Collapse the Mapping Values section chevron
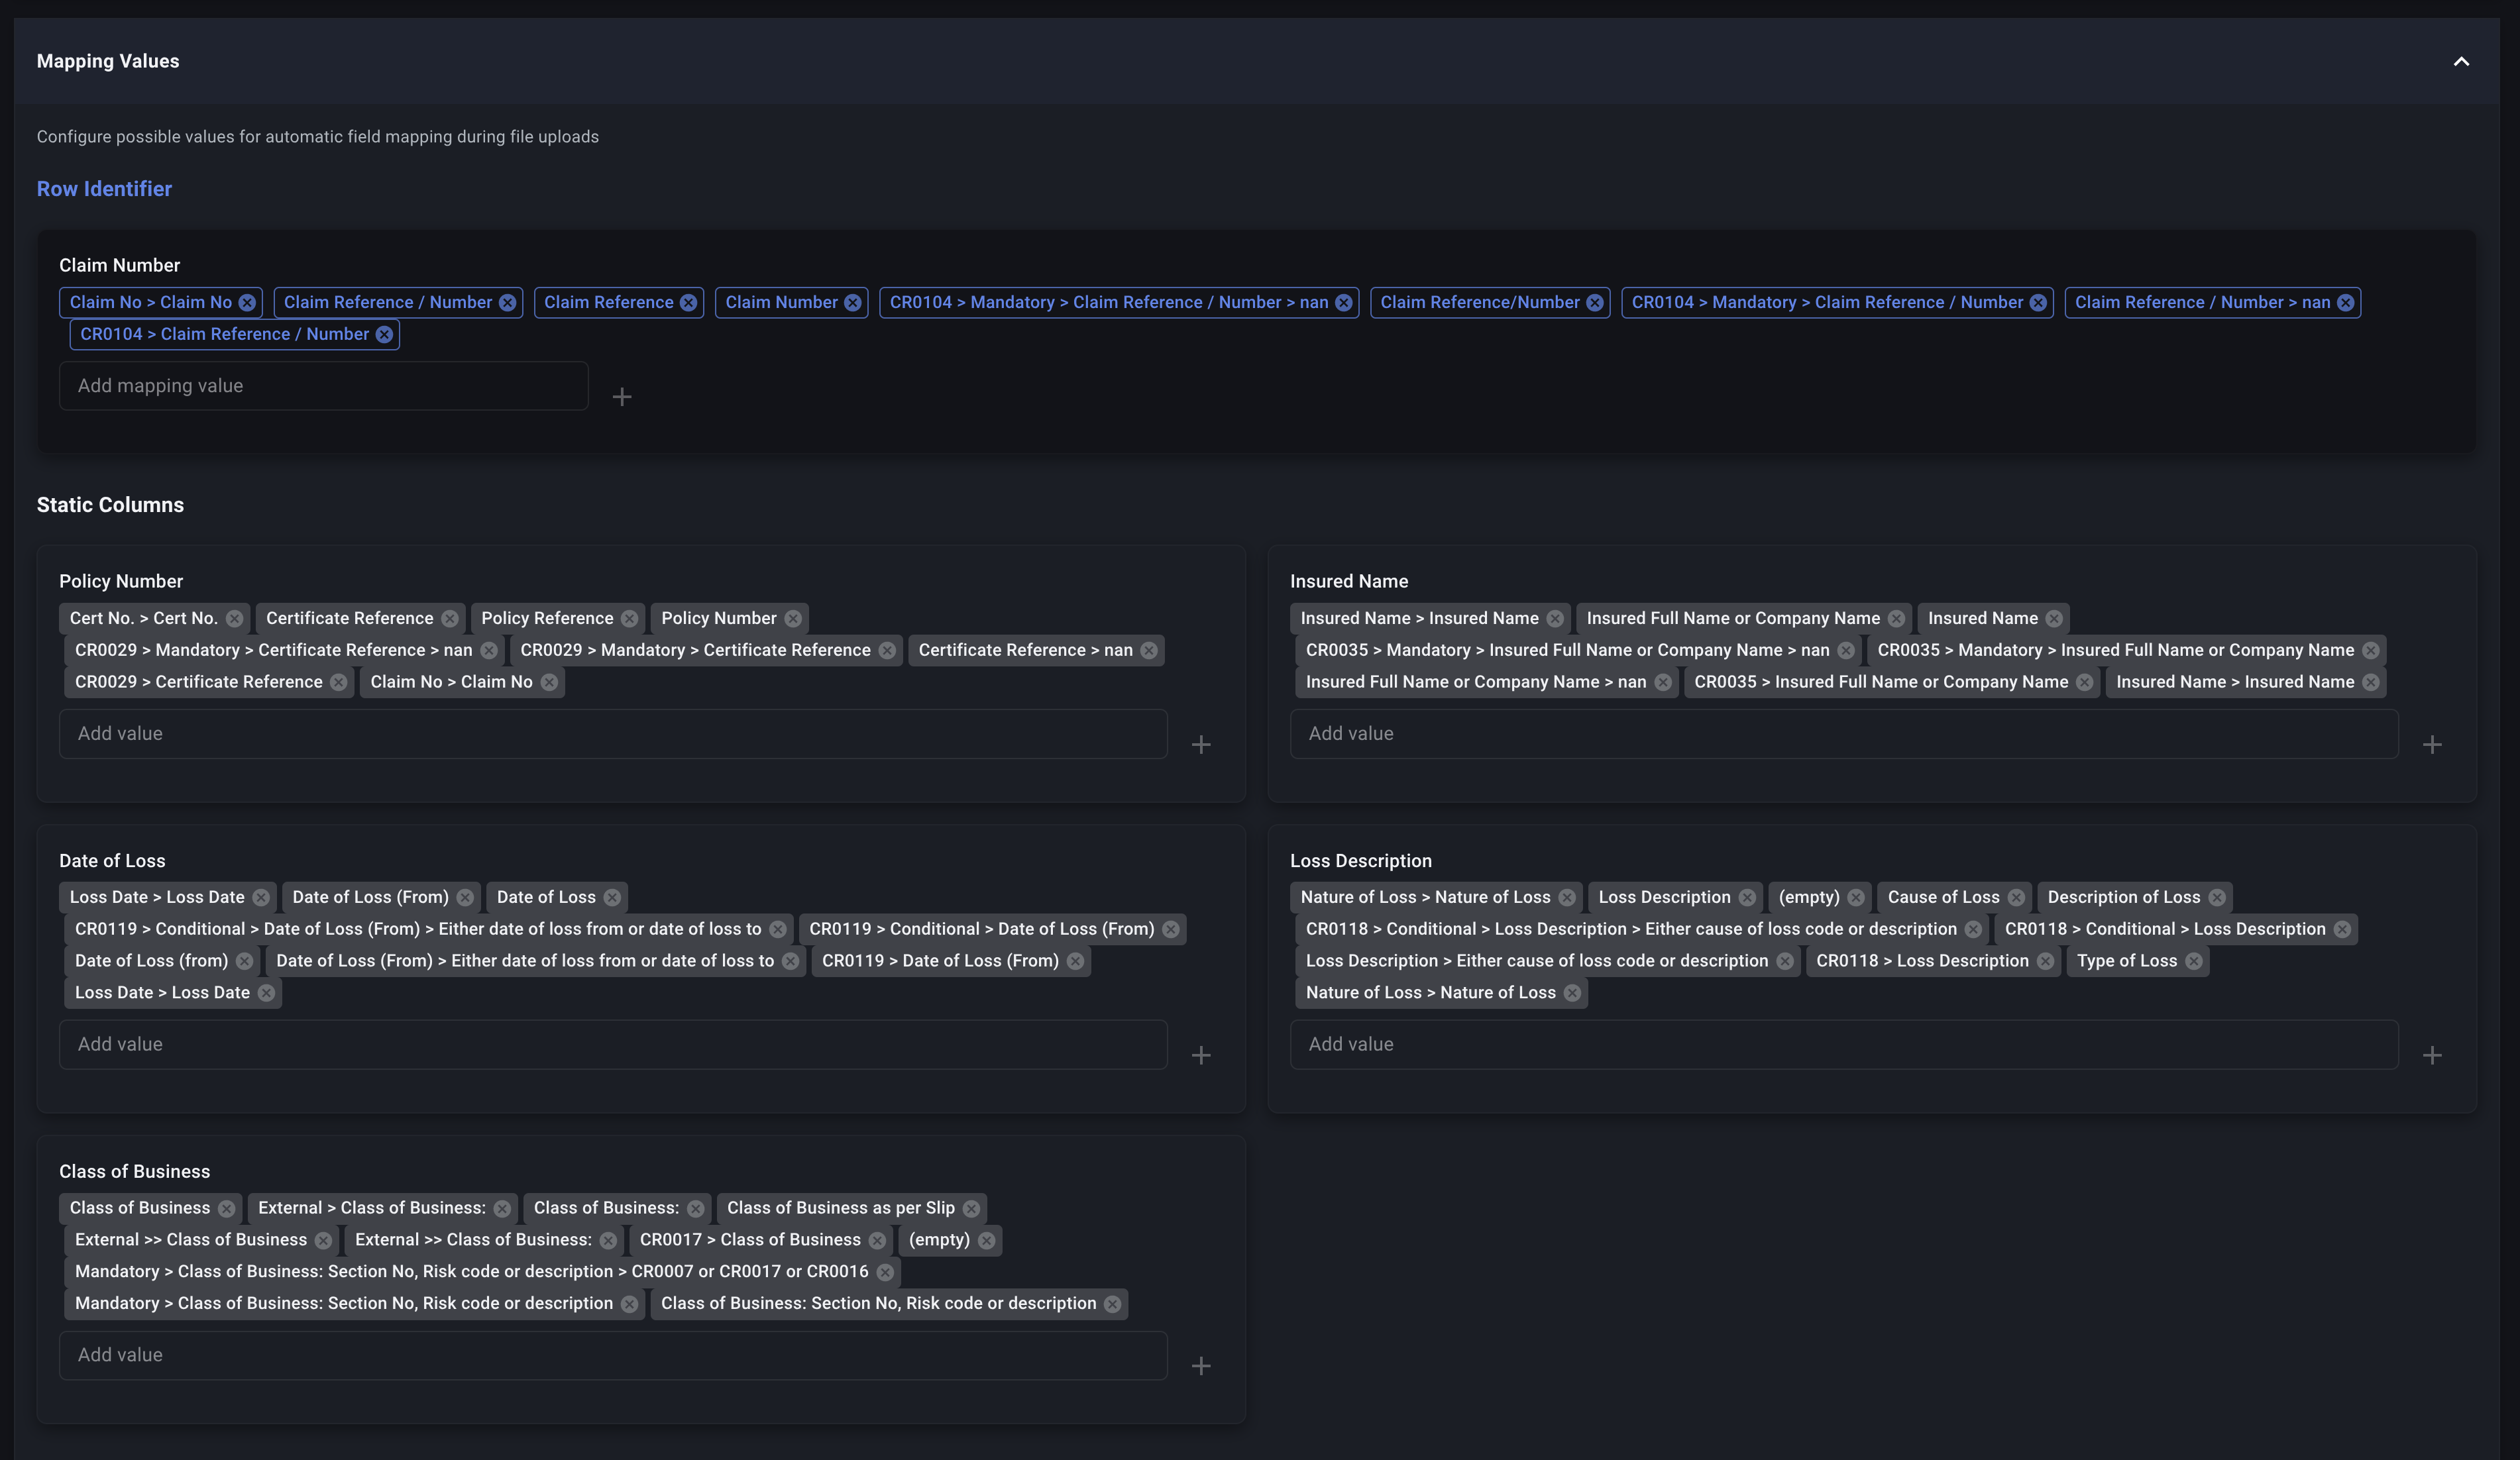 pos(2461,62)
